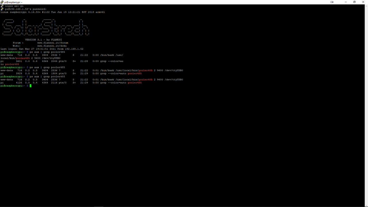The height and width of the screenshot is (207, 368).
Task: Click the 'VERSION 3.1 - by FLANESI' text
Action: [43, 40]
